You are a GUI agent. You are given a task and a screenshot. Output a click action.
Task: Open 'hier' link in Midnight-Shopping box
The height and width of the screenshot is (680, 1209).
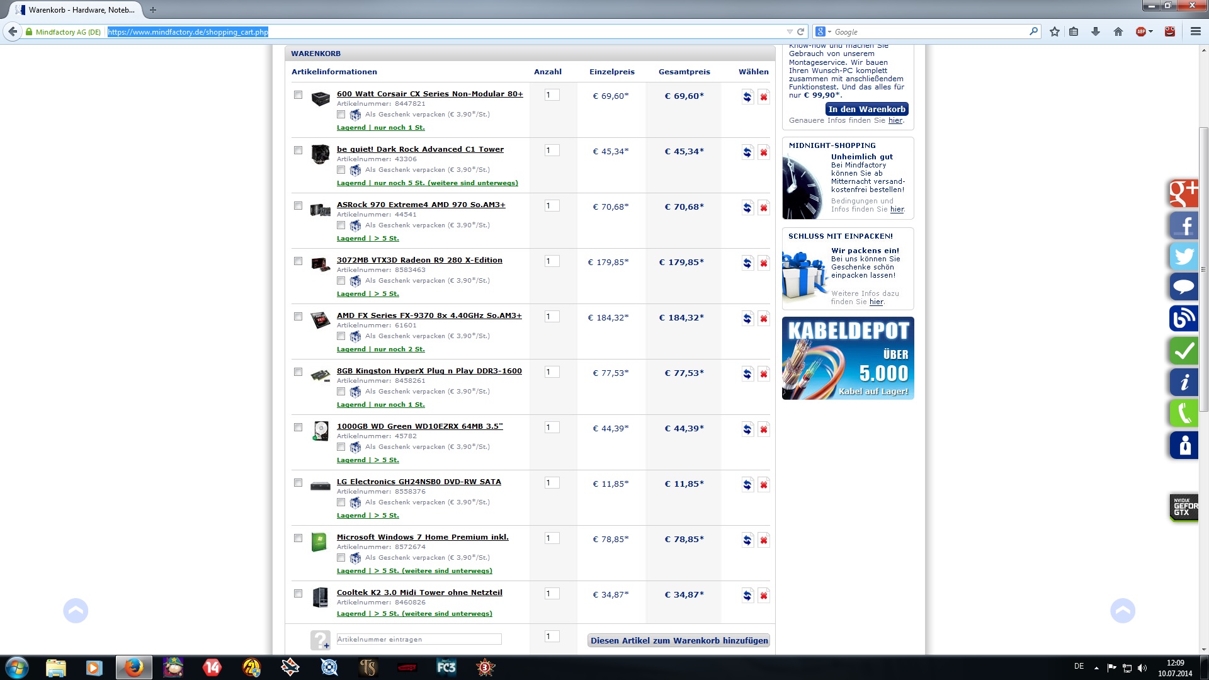click(x=897, y=210)
